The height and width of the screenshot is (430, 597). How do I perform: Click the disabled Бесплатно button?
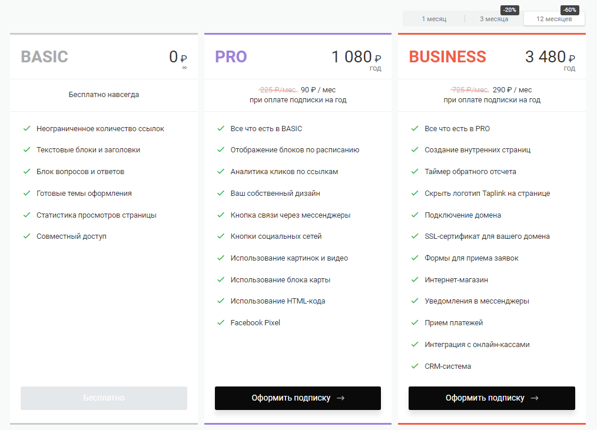[x=104, y=398]
